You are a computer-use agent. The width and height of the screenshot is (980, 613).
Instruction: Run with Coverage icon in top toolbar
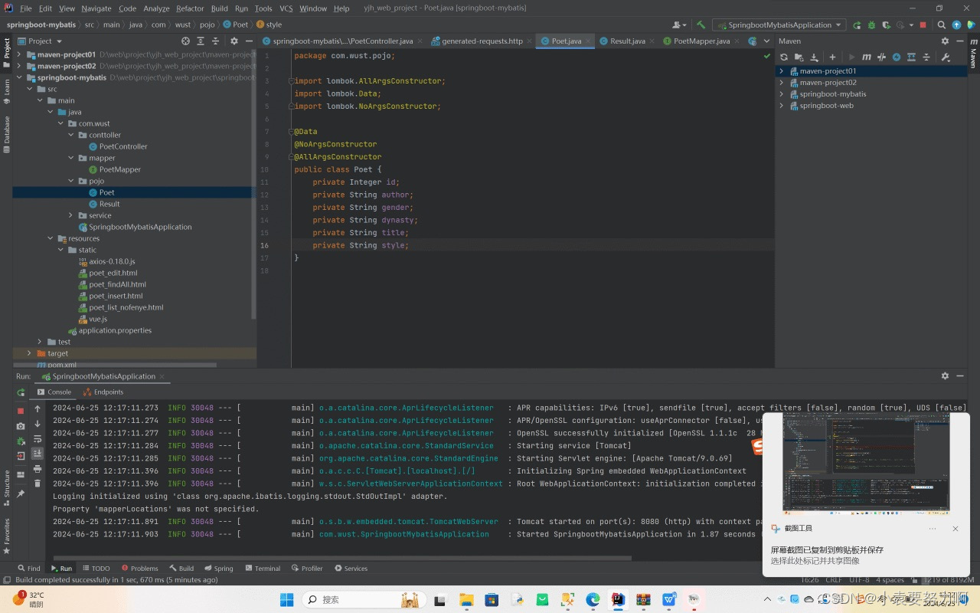tap(886, 25)
